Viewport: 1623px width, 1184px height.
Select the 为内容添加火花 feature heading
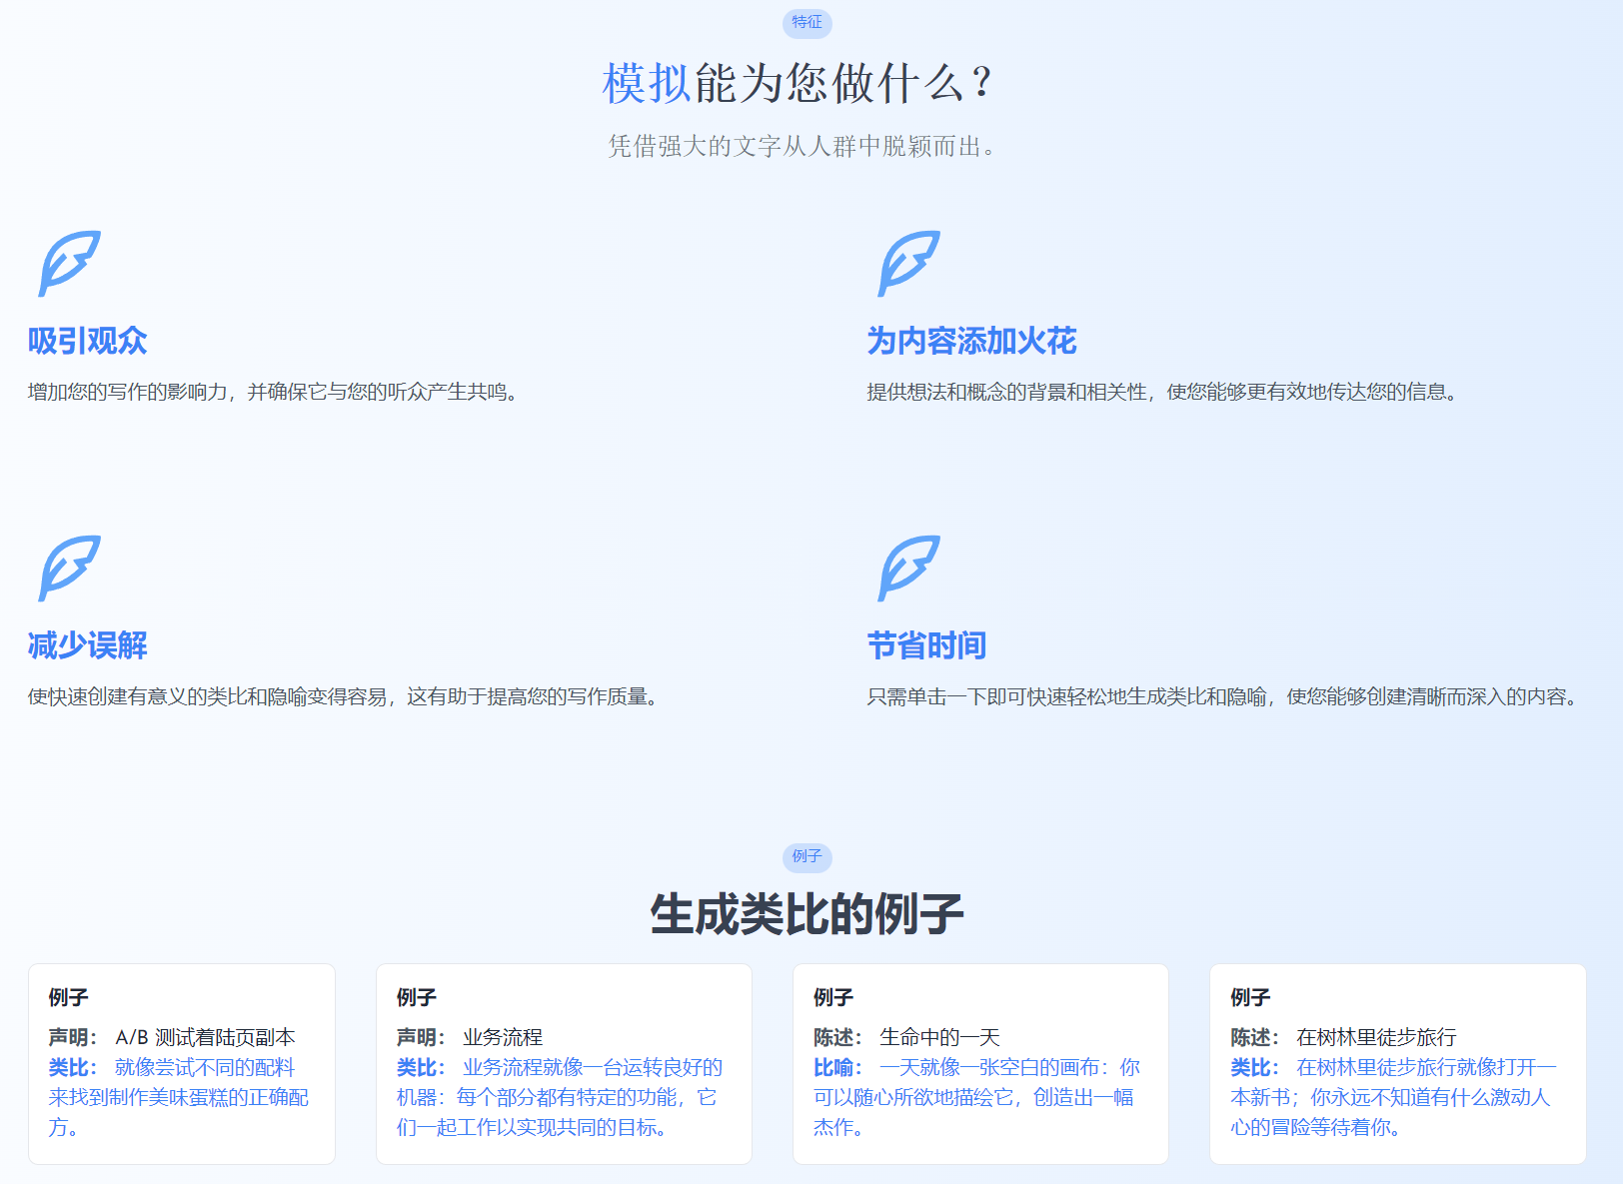point(971,341)
